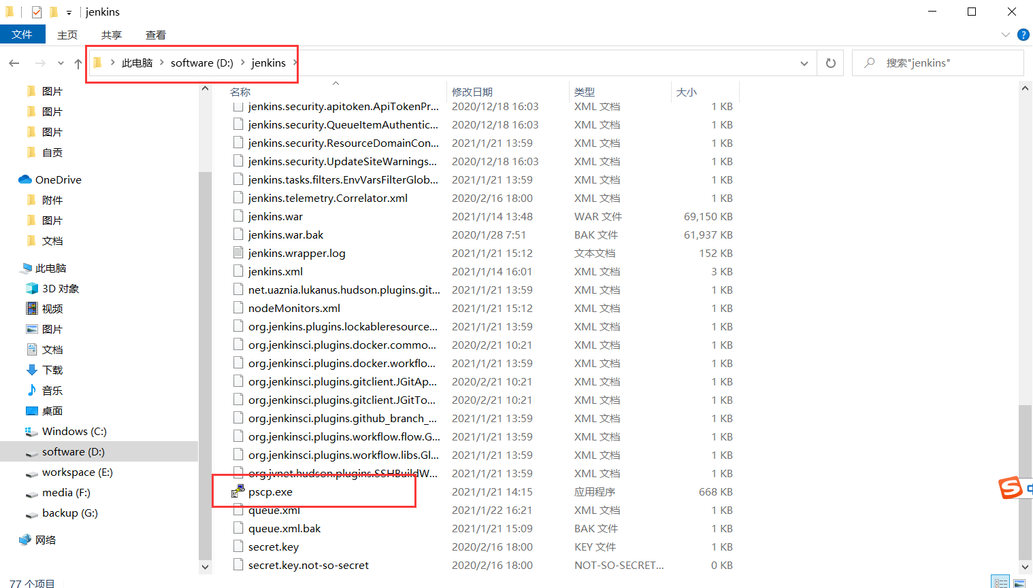Switch to details view in status bar

1000,583
